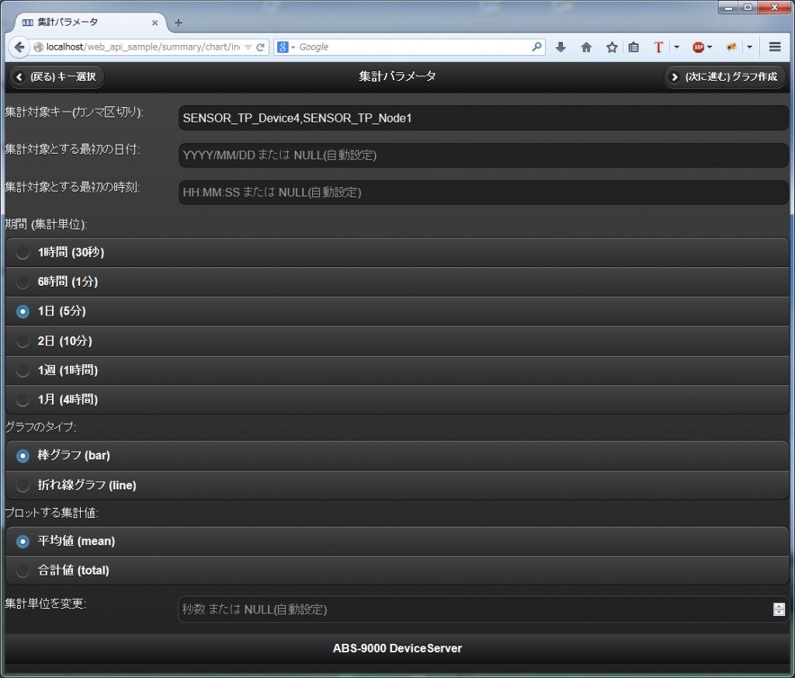Open the Adblock Plus dropdown arrow
Viewport: 795px width, 678px height.
point(710,47)
